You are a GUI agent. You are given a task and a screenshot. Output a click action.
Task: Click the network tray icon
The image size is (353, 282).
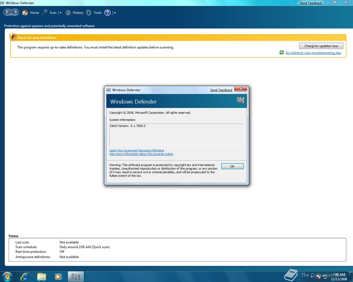point(325,276)
